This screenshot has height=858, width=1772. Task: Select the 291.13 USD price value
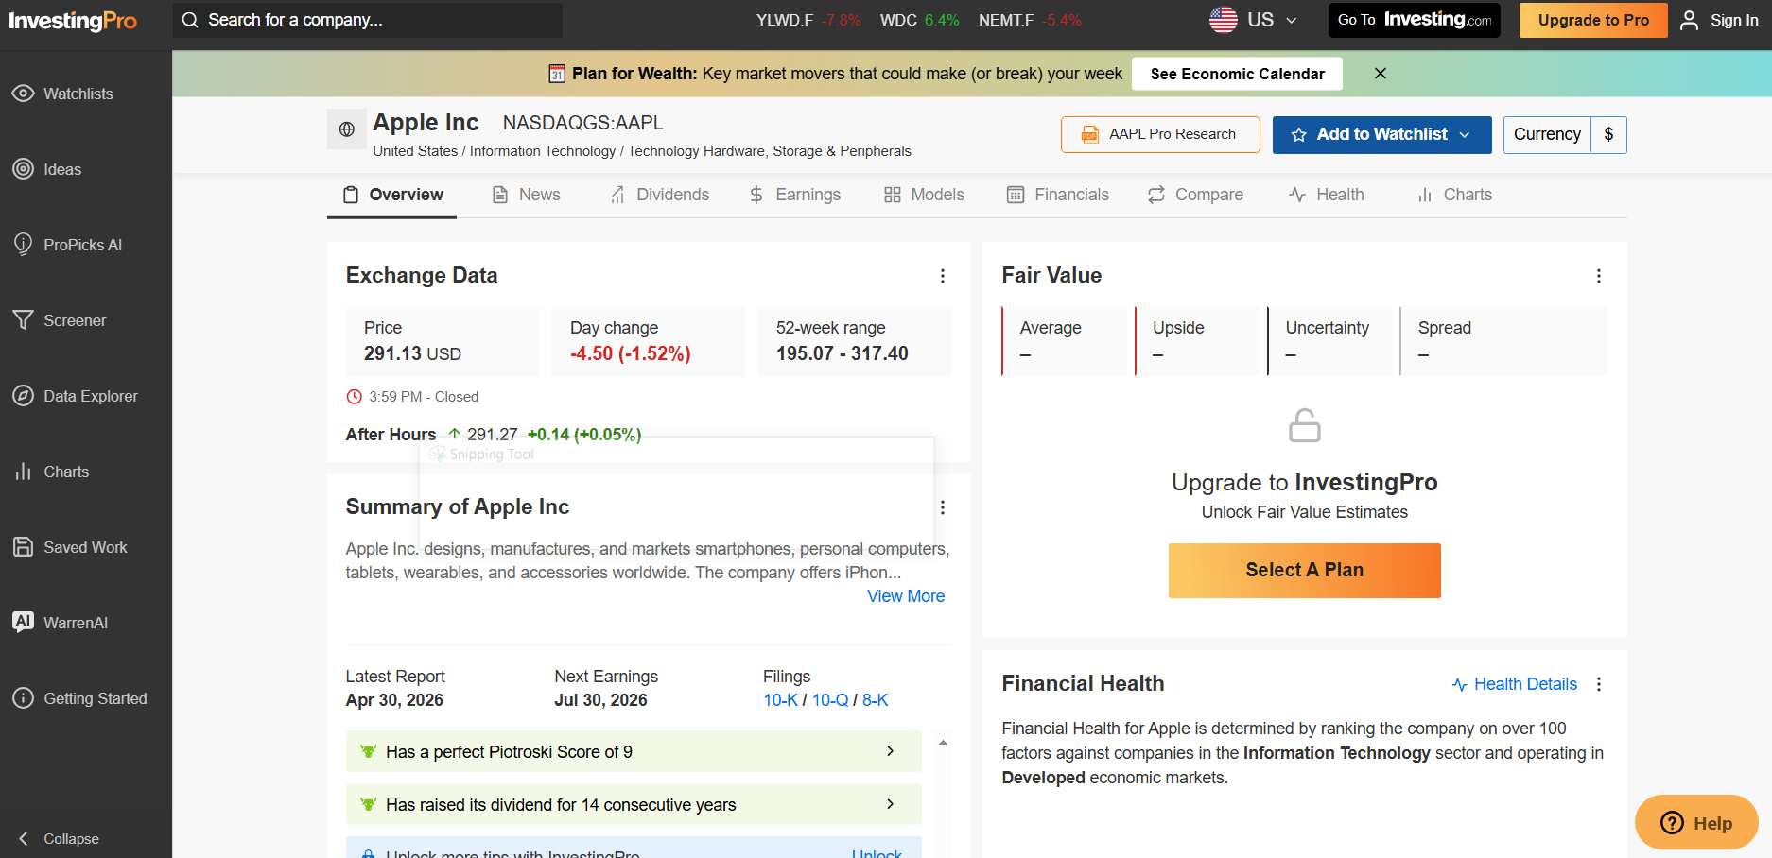point(413,353)
